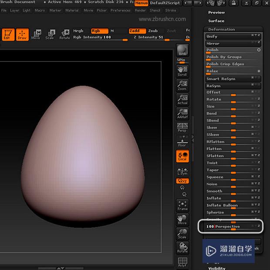Screen dimensions: 270x270
Task: Click the Actual size icon
Action: click(x=182, y=99)
